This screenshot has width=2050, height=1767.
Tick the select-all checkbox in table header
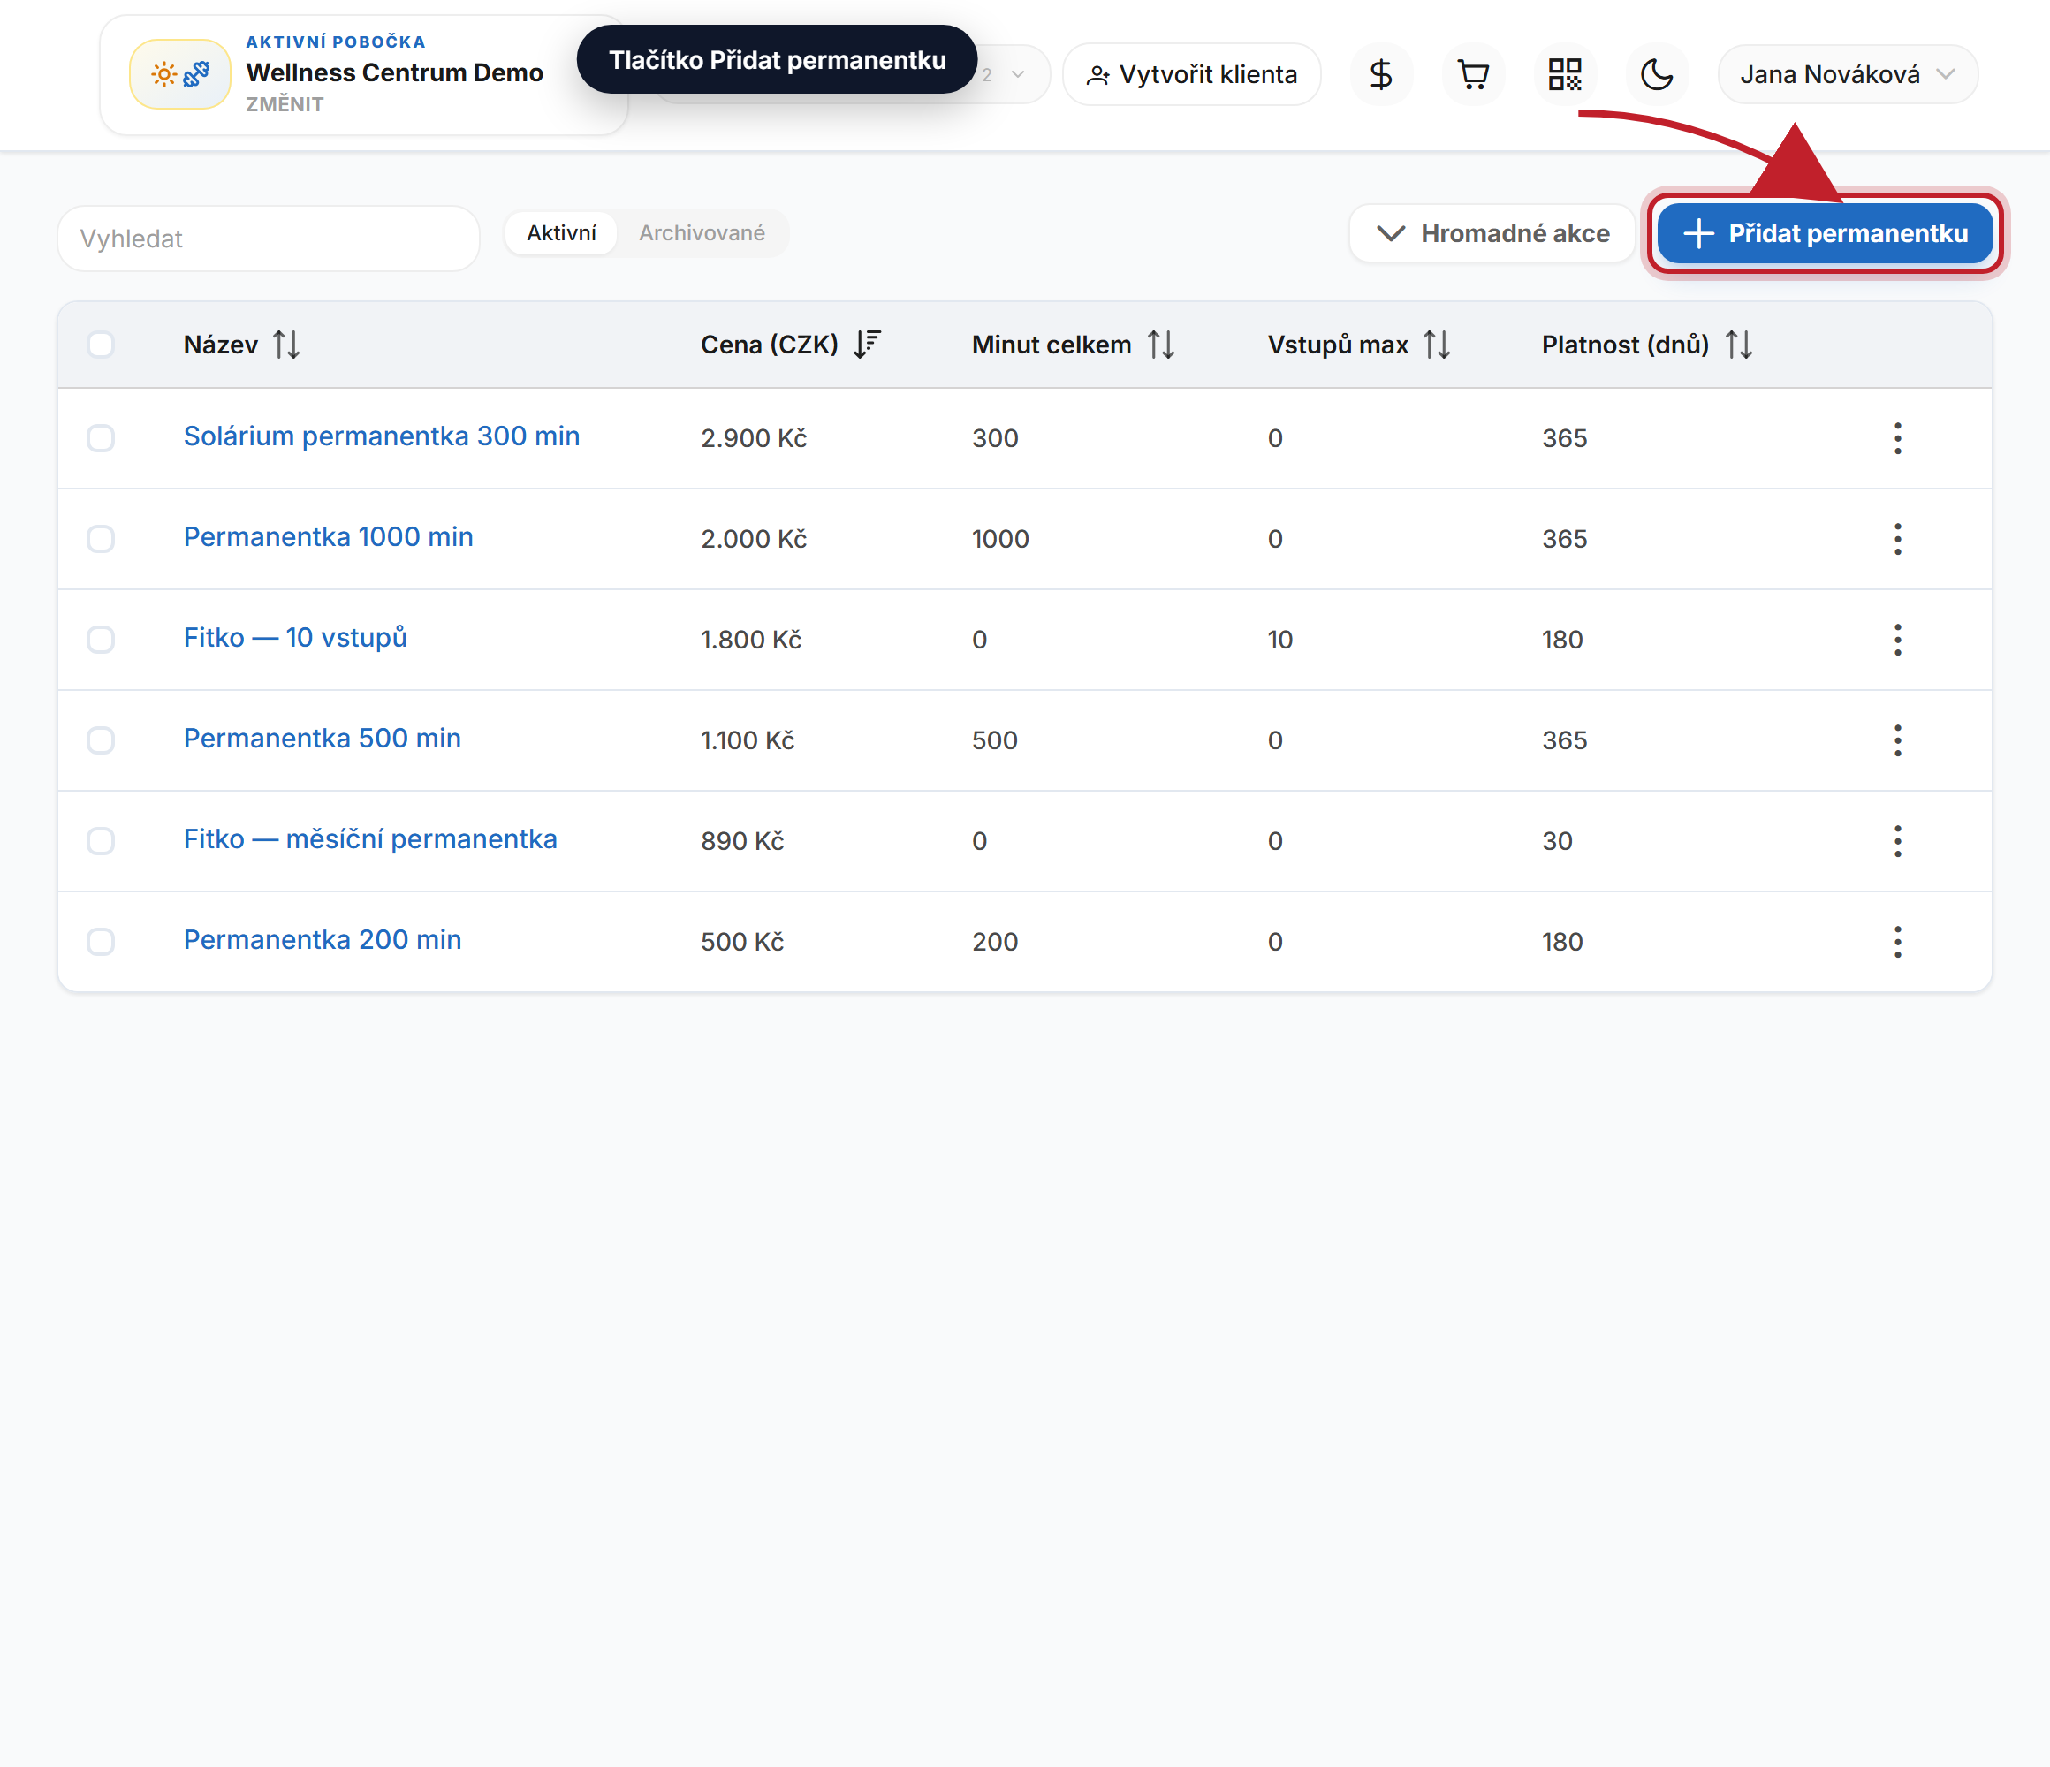[x=101, y=345]
